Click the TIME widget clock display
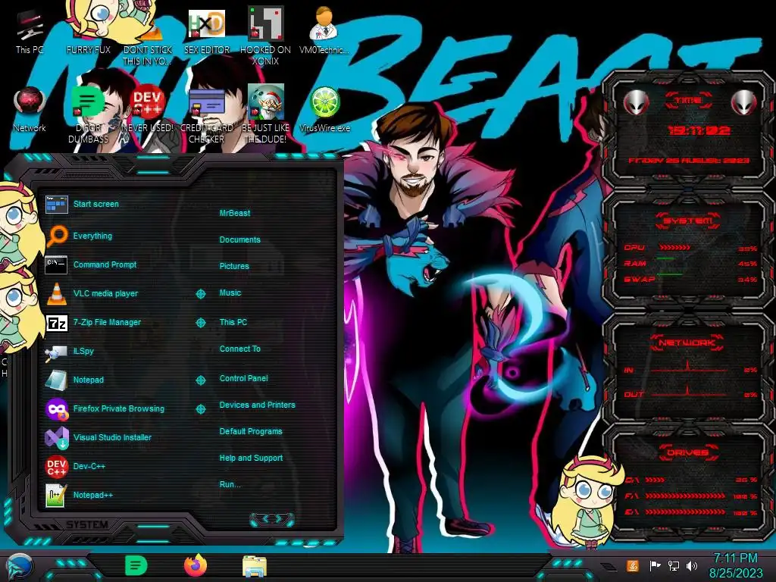Viewport: 776px width, 582px height. coord(699,130)
